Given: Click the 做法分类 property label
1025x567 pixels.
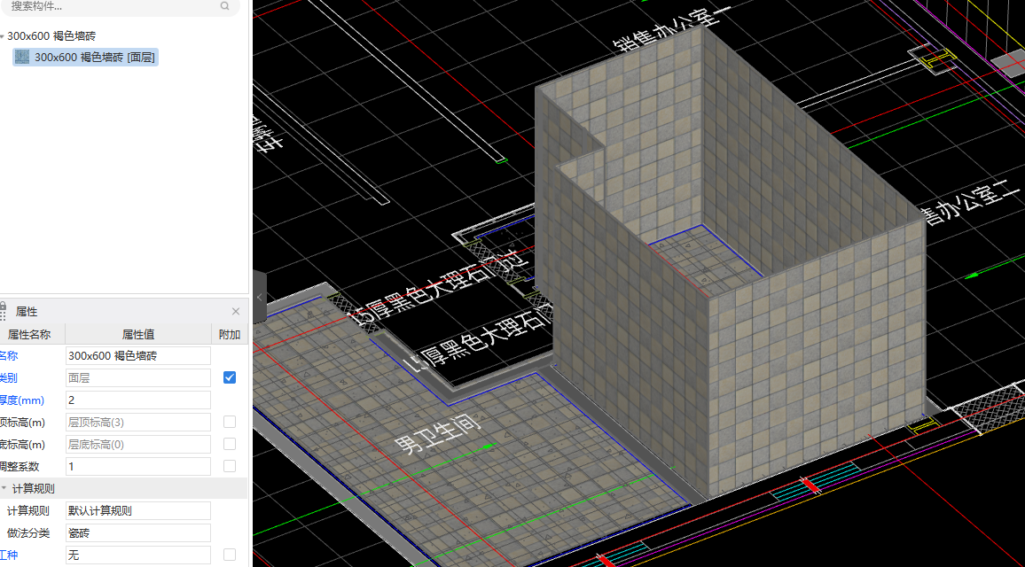Looking at the screenshot, I should coord(28,533).
